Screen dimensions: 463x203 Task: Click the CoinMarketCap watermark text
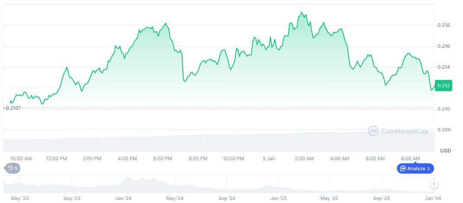point(405,131)
